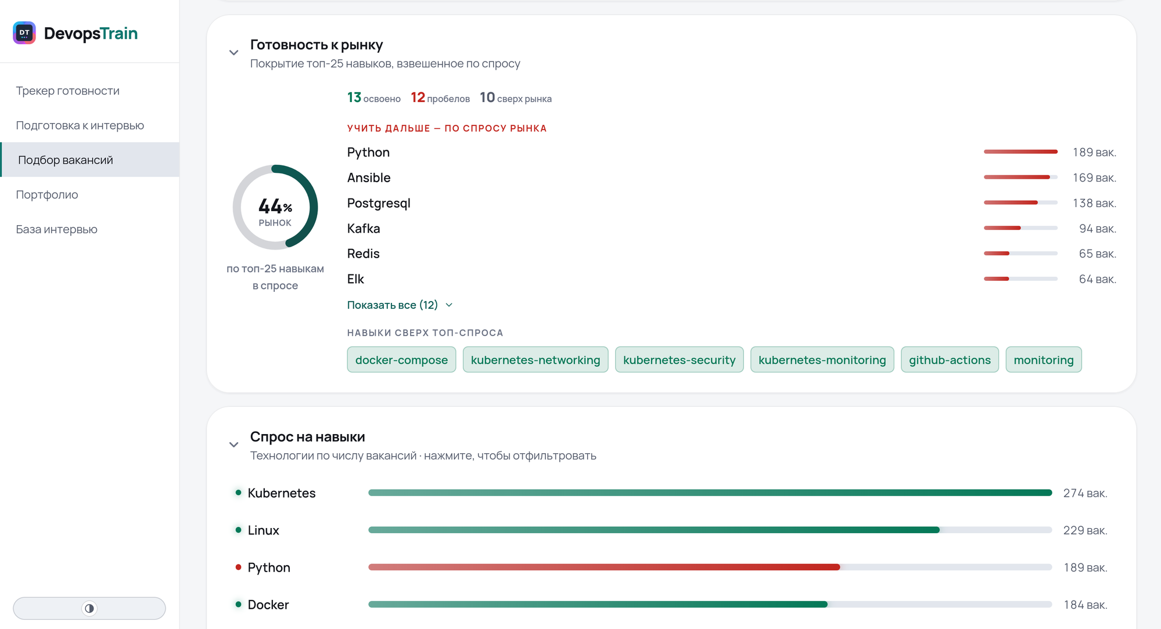Image resolution: width=1161 pixels, height=629 pixels.
Task: Click the 44% РЫНОК donut chart
Action: pos(275,207)
